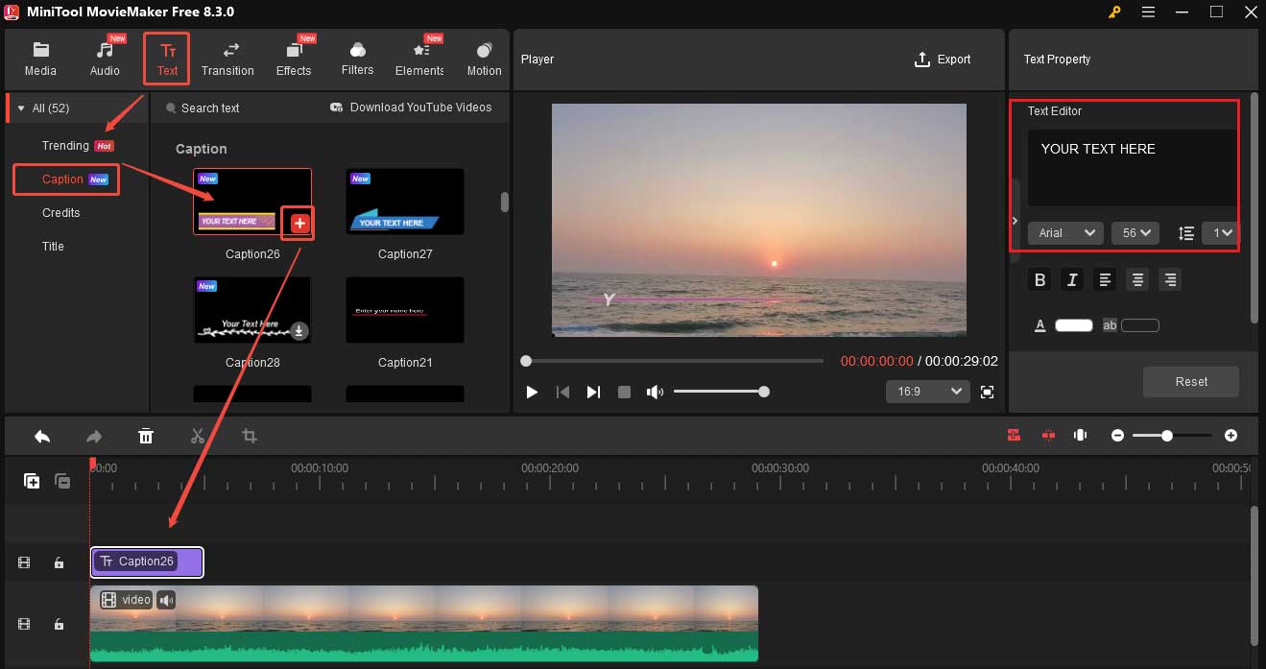Collapse the Text Property panel arrow
1266x669 pixels.
(1015, 221)
